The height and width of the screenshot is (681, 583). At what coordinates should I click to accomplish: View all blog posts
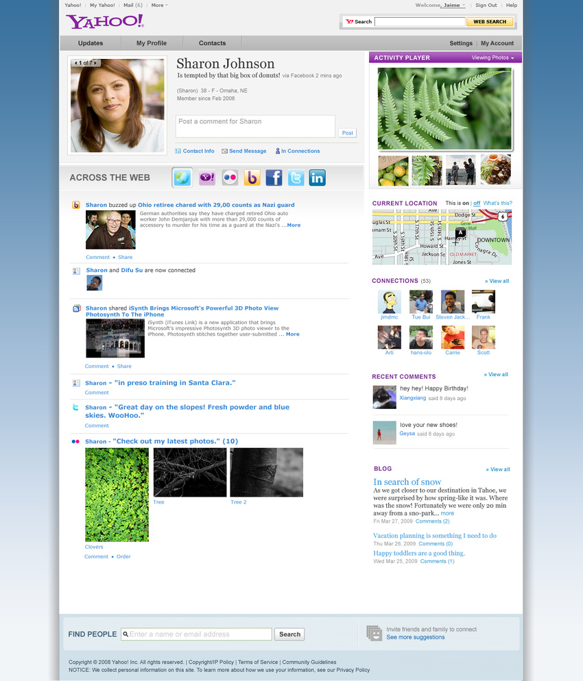[498, 469]
